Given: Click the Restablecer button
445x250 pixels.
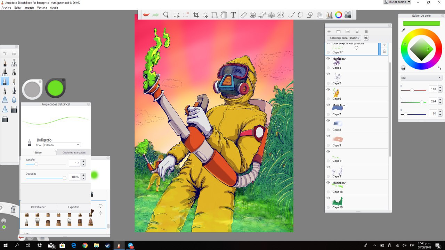Looking at the screenshot, I should coord(38,207).
